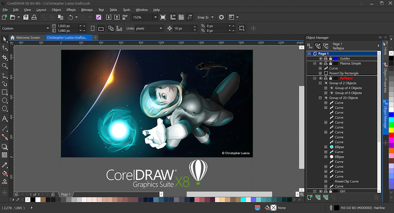Select the Zoom magnifier tool
Viewport: 394px width, 213px height.
(x=5, y=66)
